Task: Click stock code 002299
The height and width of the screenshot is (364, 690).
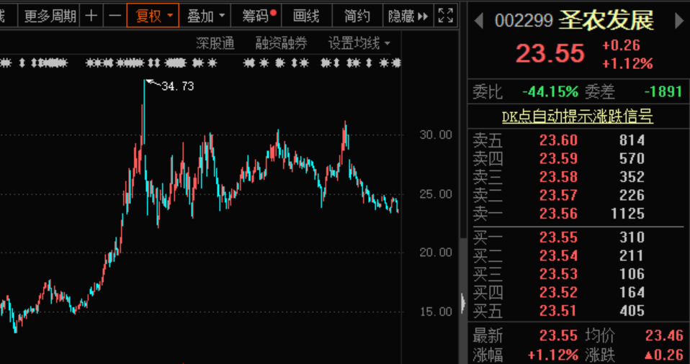Action: coord(524,21)
